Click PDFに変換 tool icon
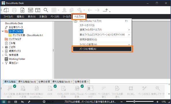Screen dimensions: 171x104 click(36, 88)
